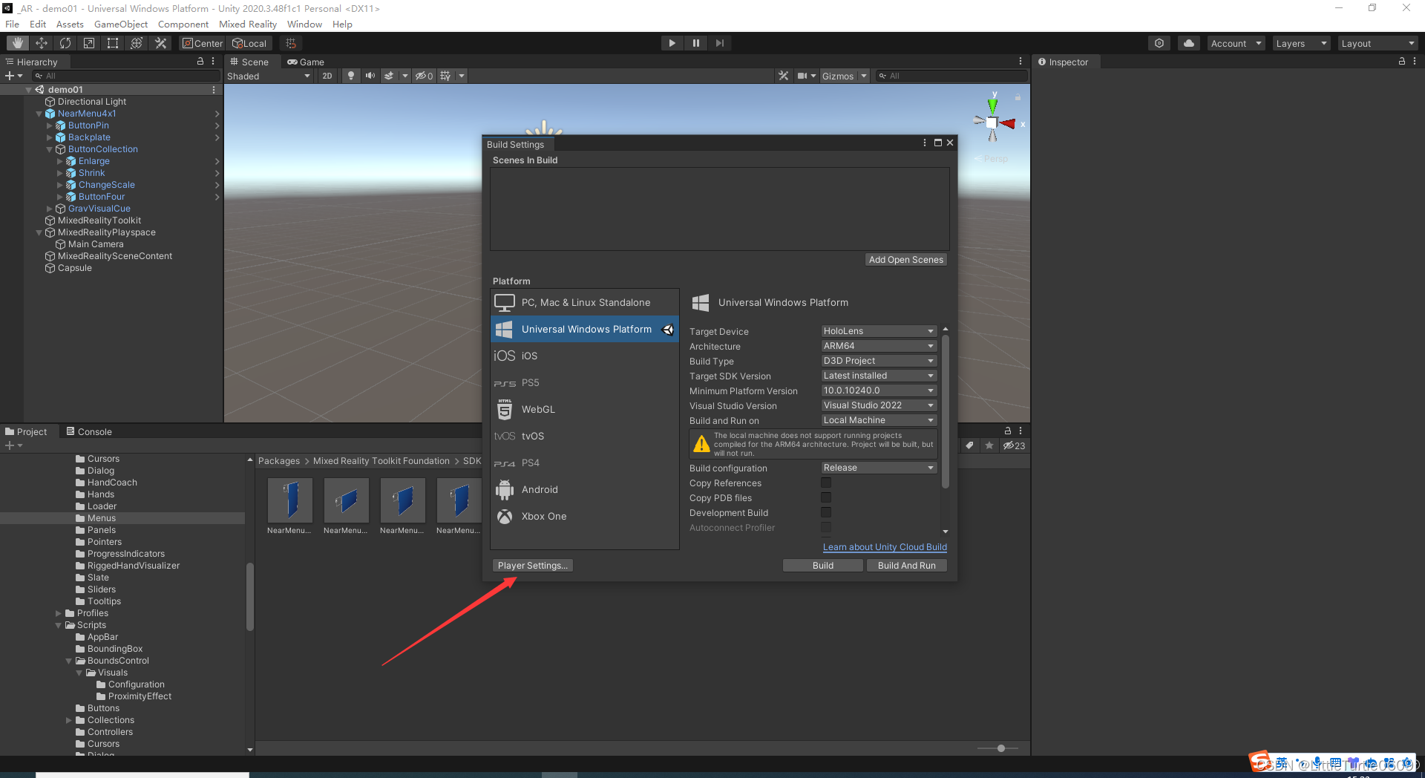Select Capsule in hierarchy
The width and height of the screenshot is (1425, 778).
pos(75,268)
